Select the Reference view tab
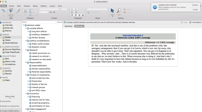This screenshot has width=202, height=112. [x=79, y=26]
